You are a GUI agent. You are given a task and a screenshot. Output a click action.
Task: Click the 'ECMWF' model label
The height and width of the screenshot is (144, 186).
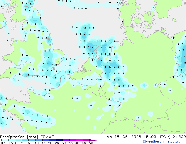coord(47,137)
